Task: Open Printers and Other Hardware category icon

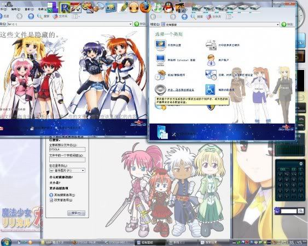Action: [211, 45]
